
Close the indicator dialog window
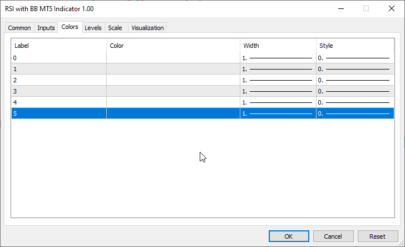click(391, 8)
